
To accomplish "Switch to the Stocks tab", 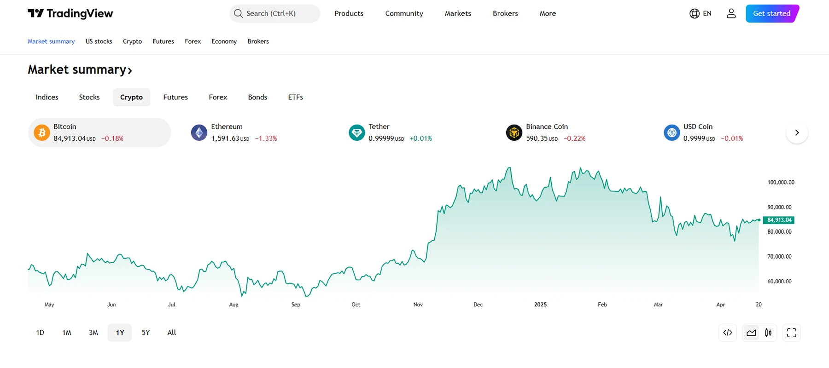I will 89,97.
